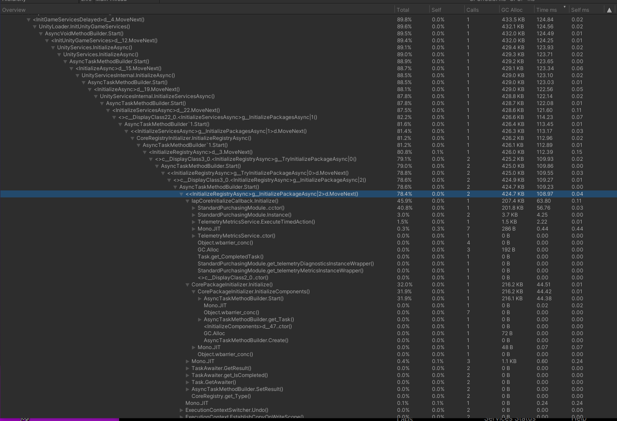Expand TelemetryMetricsService.ExecuteTimedAction() entry
617x421 pixels.
coord(194,222)
